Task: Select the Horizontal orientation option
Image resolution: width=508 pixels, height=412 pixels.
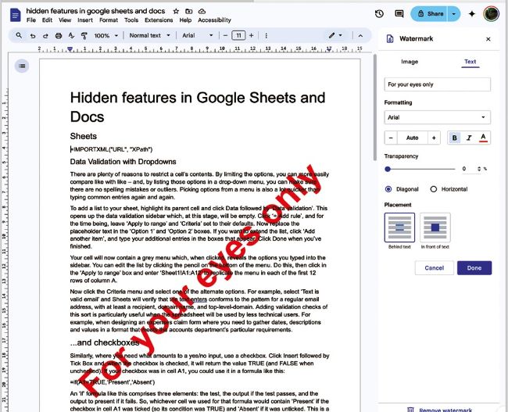Action: (x=435, y=188)
